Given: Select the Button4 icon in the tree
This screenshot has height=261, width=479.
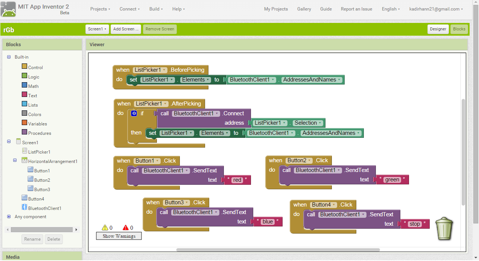Looking at the screenshot, I should (x=24, y=198).
